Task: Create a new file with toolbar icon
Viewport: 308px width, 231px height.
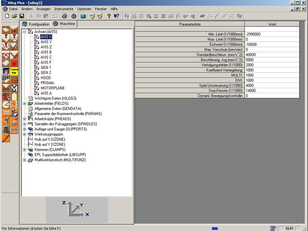Action: pyautogui.click(x=7, y=16)
